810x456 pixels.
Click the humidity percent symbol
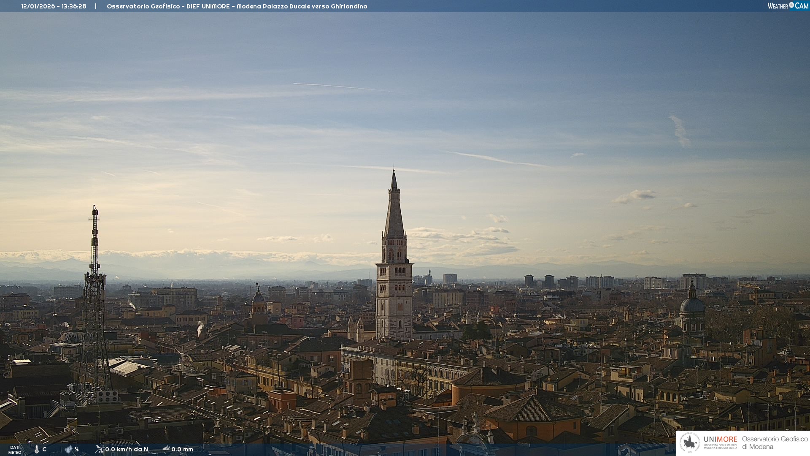(76, 449)
